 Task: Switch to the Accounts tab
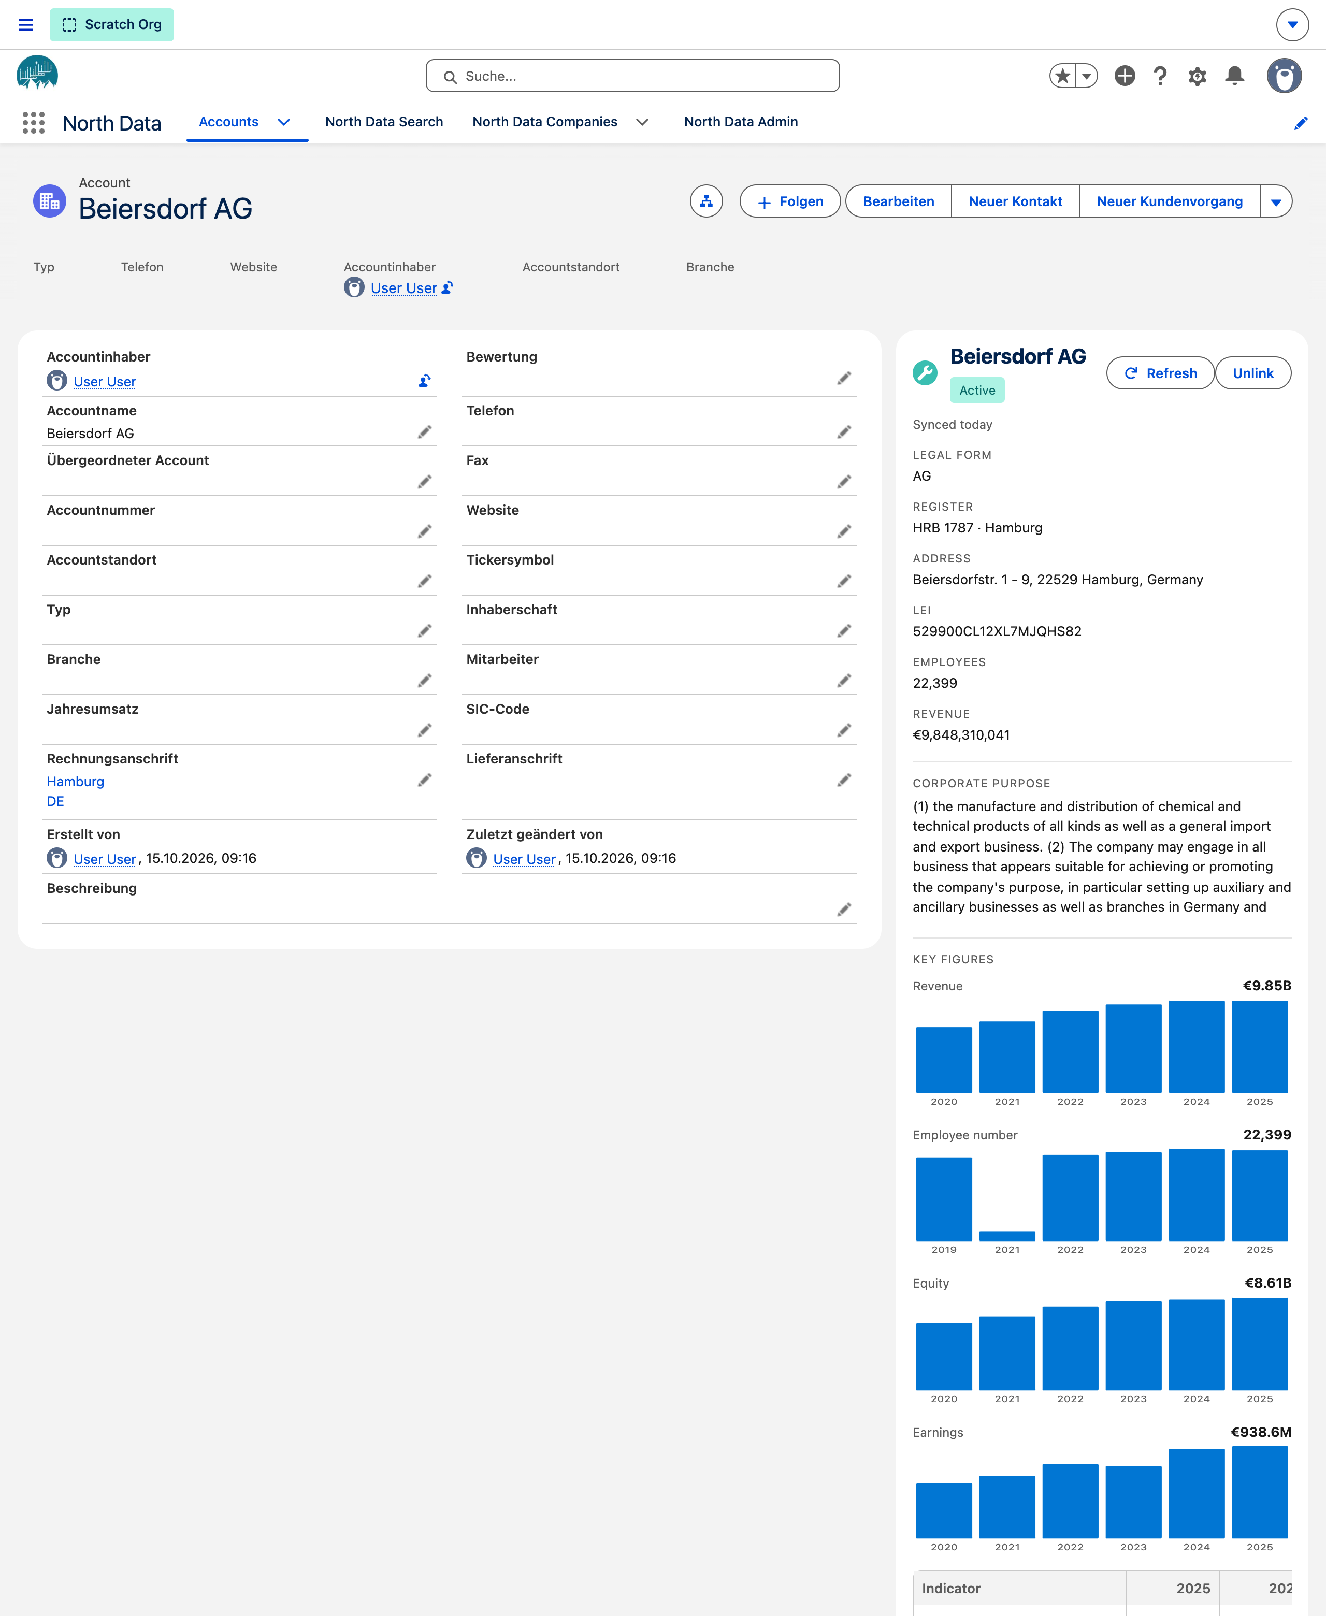(x=228, y=122)
